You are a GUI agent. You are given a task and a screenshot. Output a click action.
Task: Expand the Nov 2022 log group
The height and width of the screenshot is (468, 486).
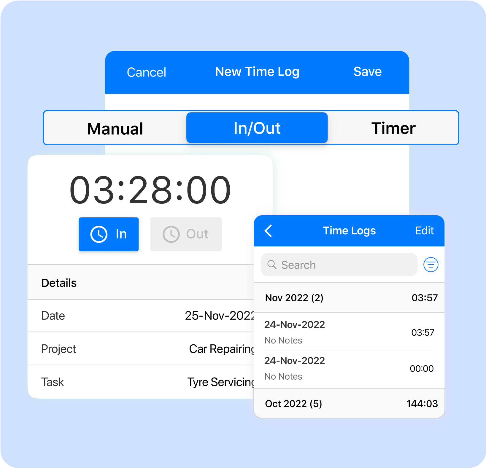349,298
